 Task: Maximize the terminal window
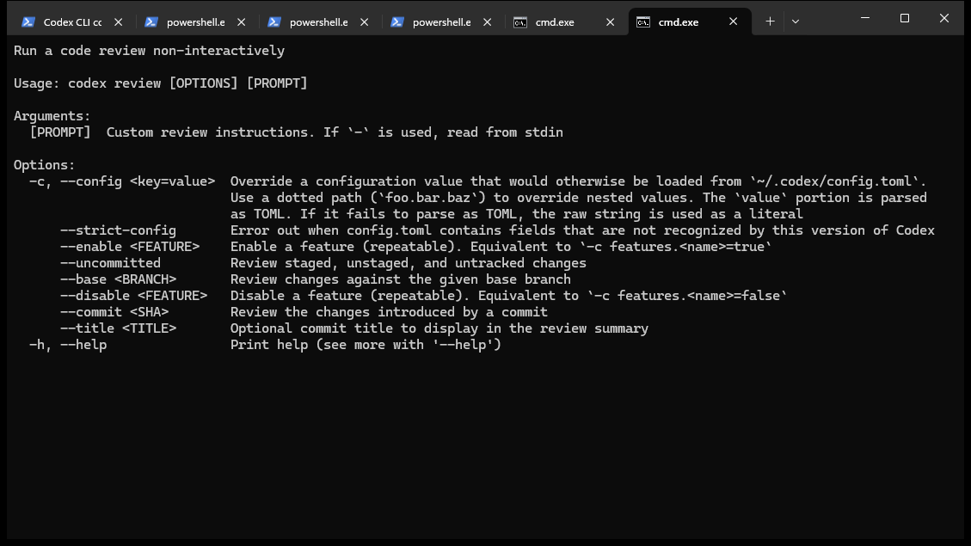(905, 18)
